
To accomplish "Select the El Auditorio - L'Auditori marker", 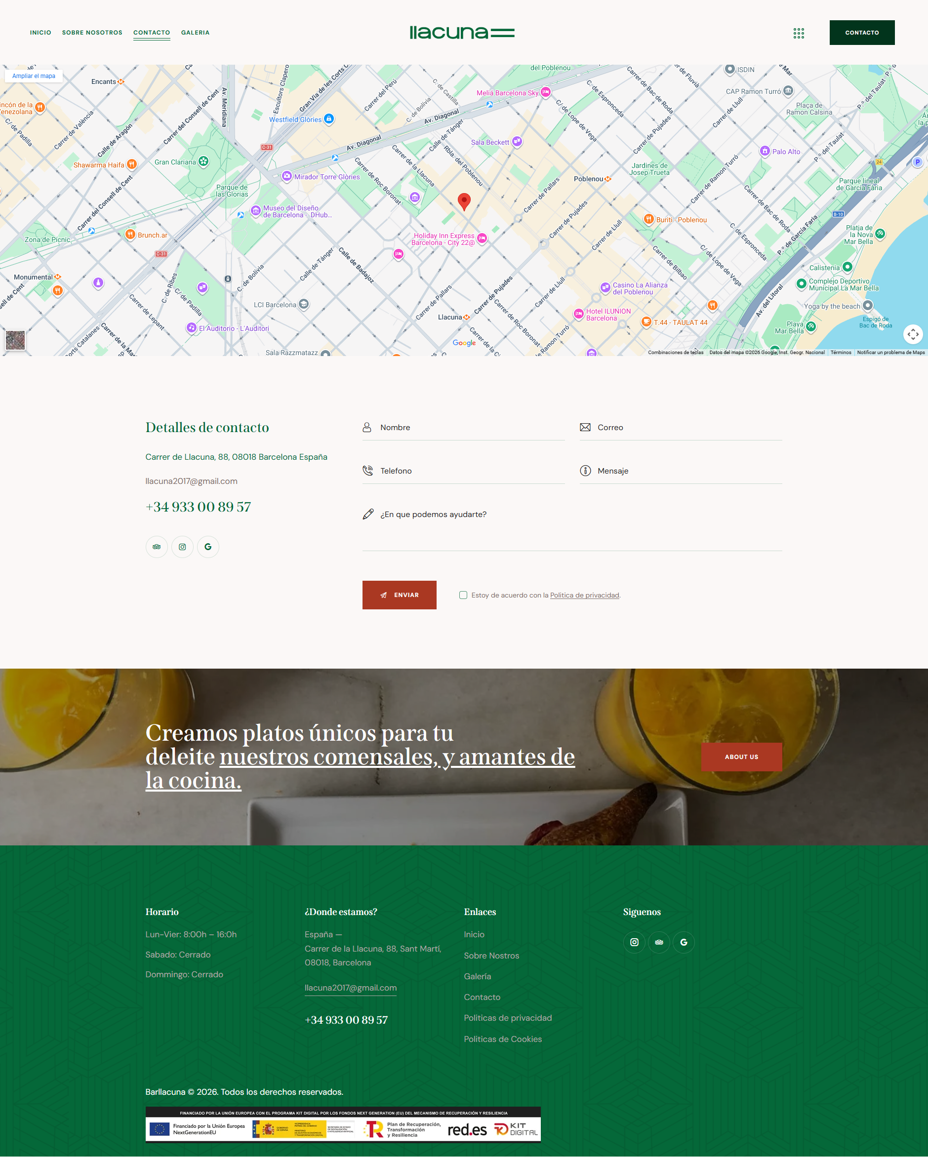I will coord(192,327).
